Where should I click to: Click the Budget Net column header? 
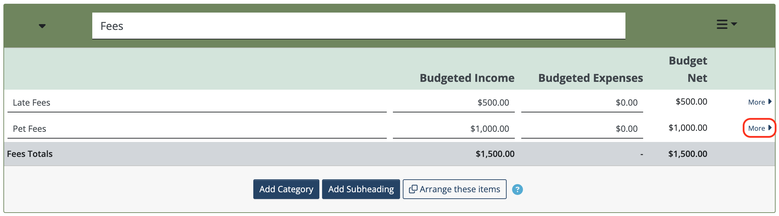(x=688, y=69)
